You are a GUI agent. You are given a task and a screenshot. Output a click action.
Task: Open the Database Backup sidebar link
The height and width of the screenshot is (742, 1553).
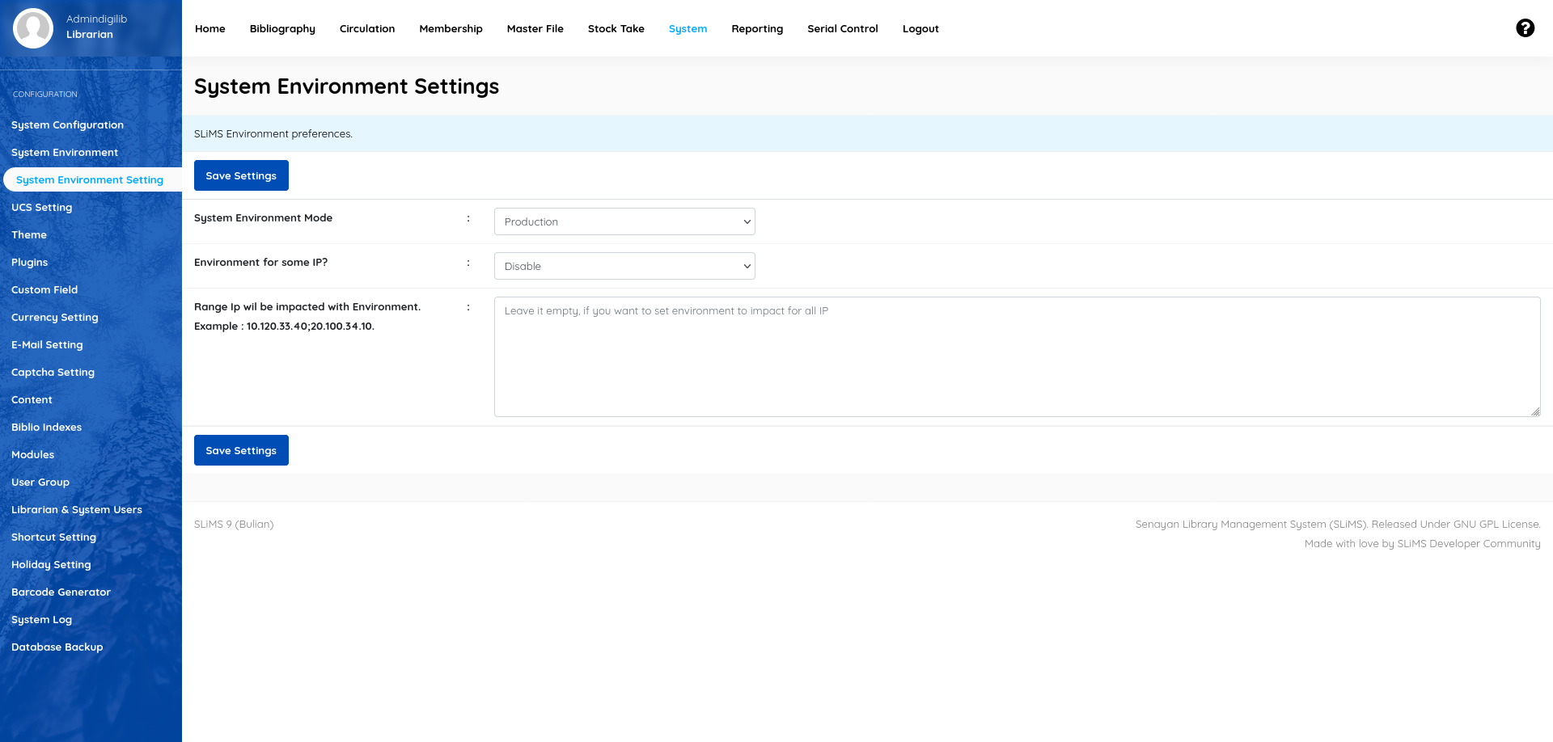[57, 647]
